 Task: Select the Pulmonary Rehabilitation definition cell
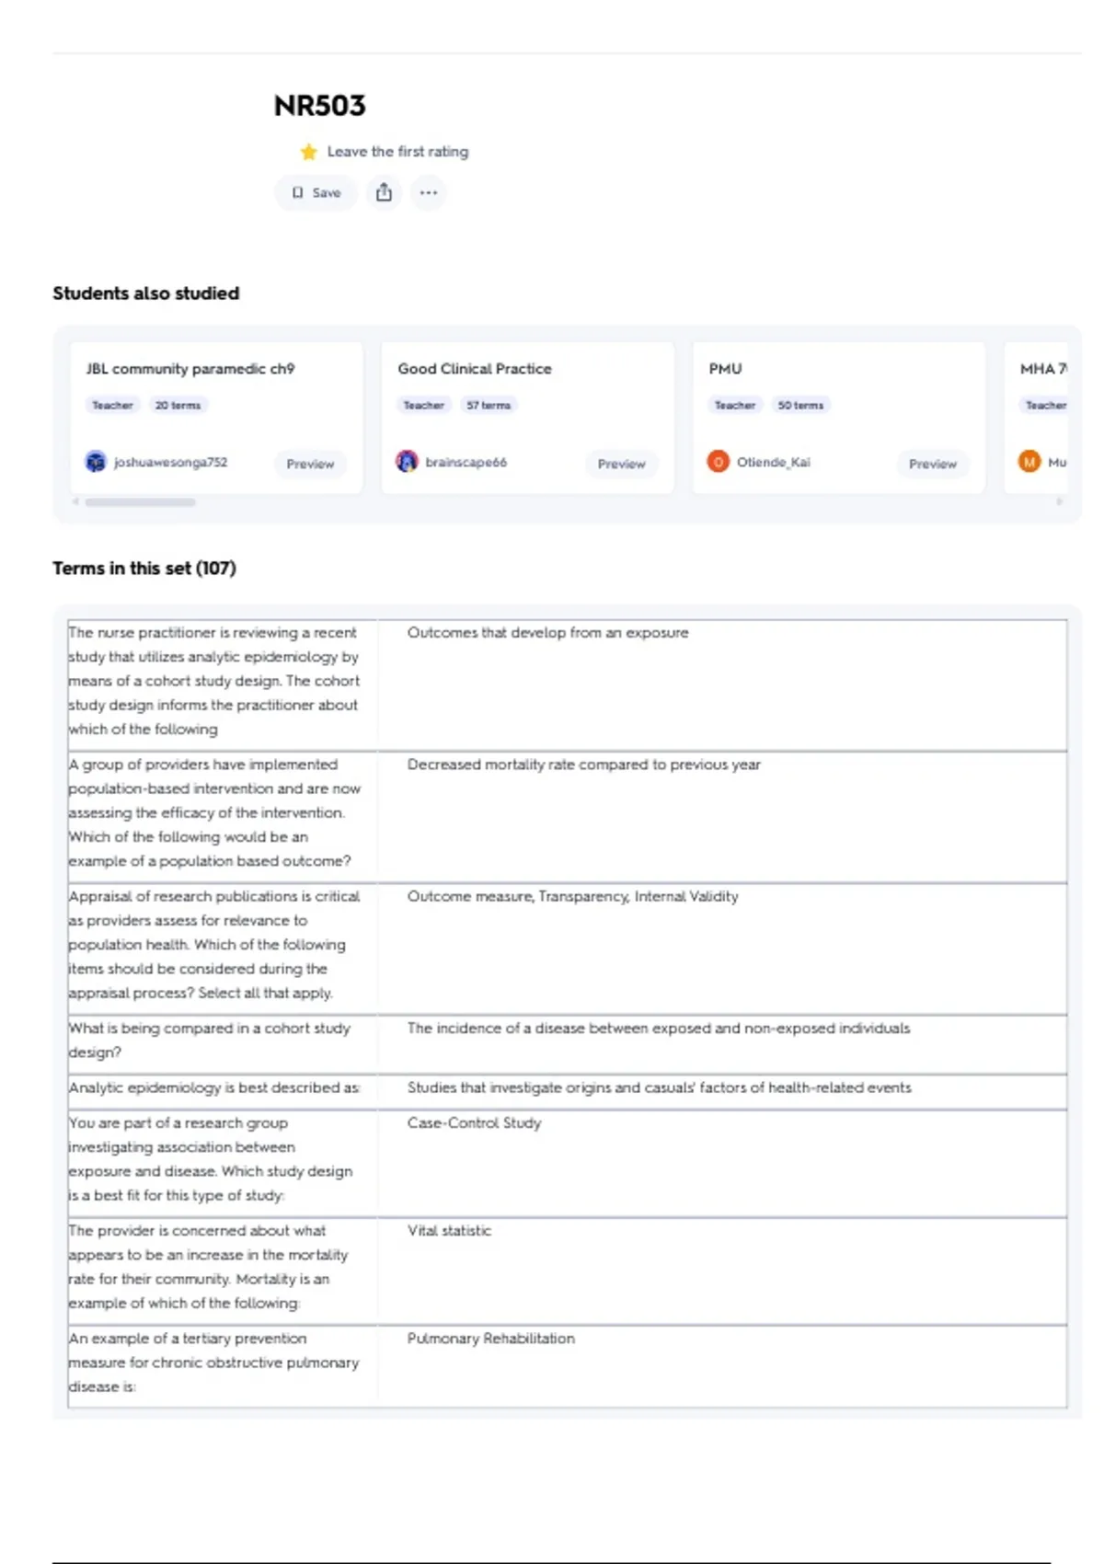click(491, 1339)
